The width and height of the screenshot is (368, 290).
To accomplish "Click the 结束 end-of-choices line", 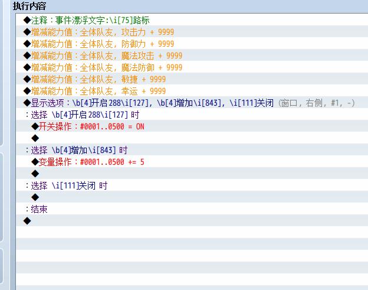I will click(x=192, y=209).
